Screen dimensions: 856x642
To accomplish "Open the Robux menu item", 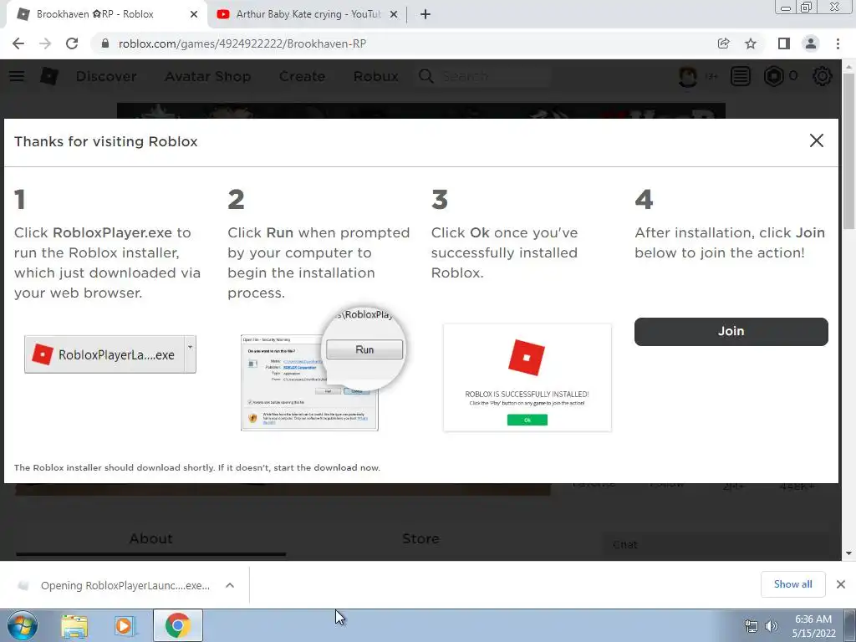I will [375, 76].
